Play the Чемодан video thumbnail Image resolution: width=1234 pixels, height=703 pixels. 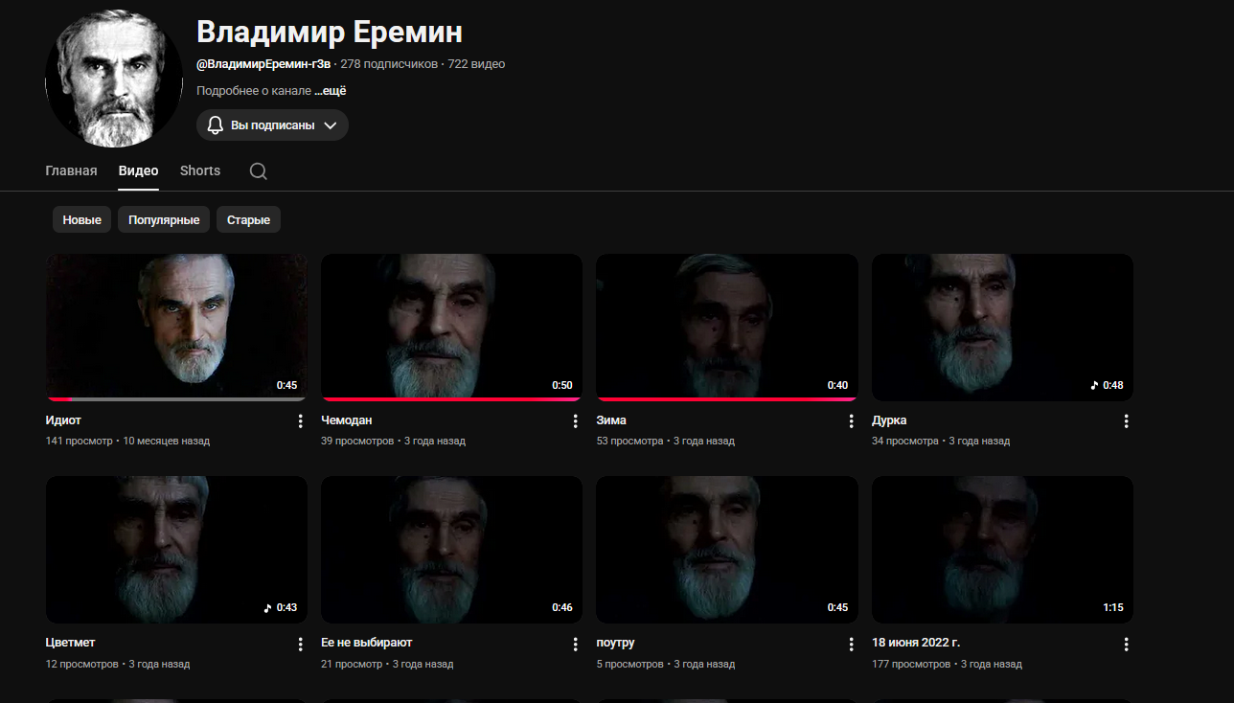451,327
